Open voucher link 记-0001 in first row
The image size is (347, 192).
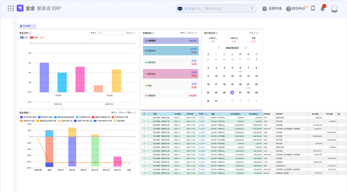coord(202,118)
